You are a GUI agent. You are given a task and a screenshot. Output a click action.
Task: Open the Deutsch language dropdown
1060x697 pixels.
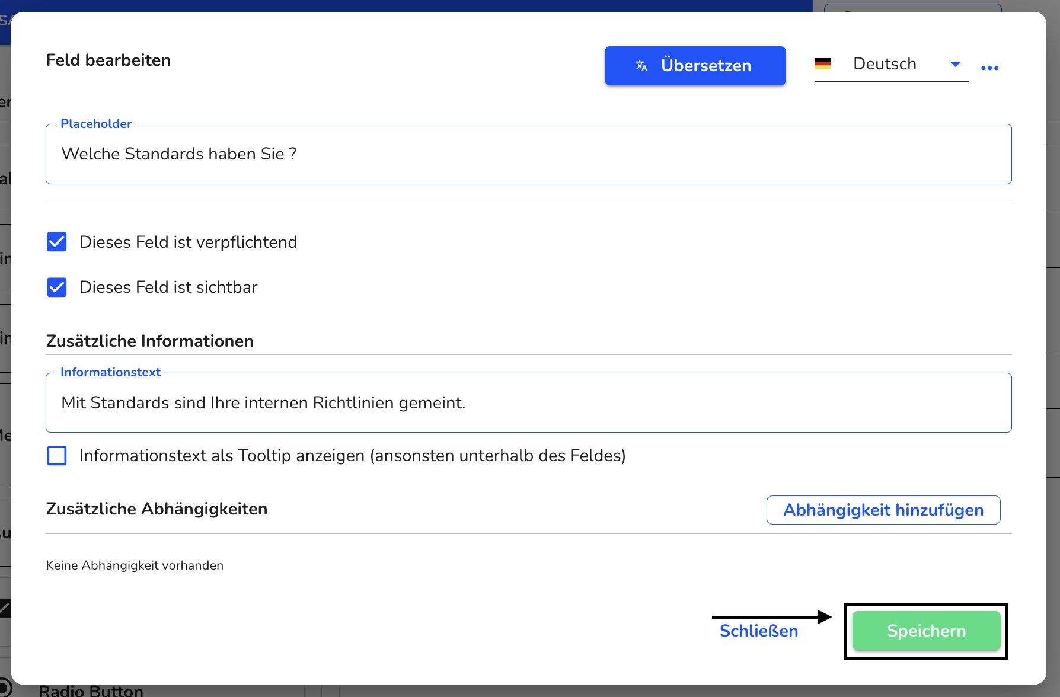click(891, 64)
